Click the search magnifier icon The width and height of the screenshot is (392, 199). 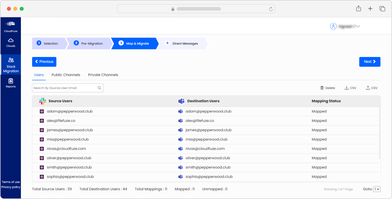click(99, 88)
